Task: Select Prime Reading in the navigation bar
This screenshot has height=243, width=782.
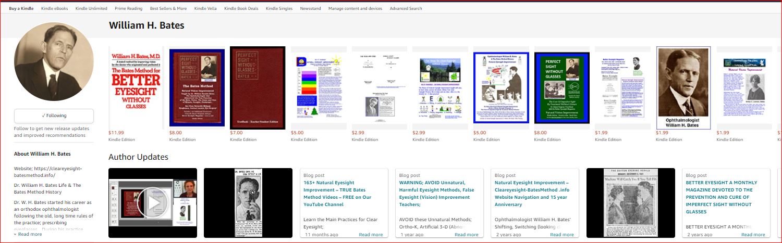Action: pos(129,8)
